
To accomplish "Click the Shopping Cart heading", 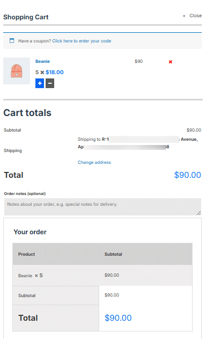I will coord(26,17).
